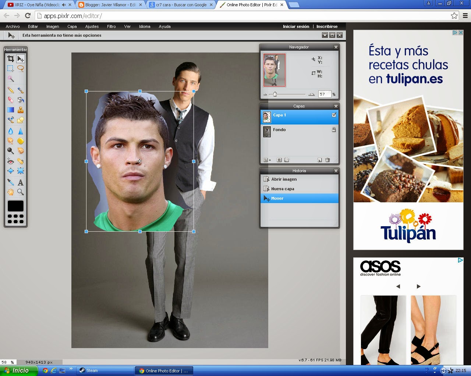Click Inscribirse link
The image size is (471, 376).
tap(327, 26)
